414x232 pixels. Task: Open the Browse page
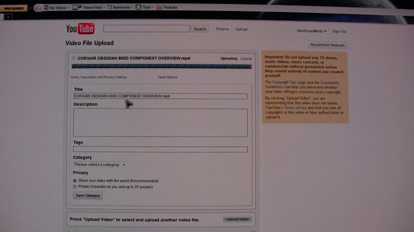[x=222, y=29]
